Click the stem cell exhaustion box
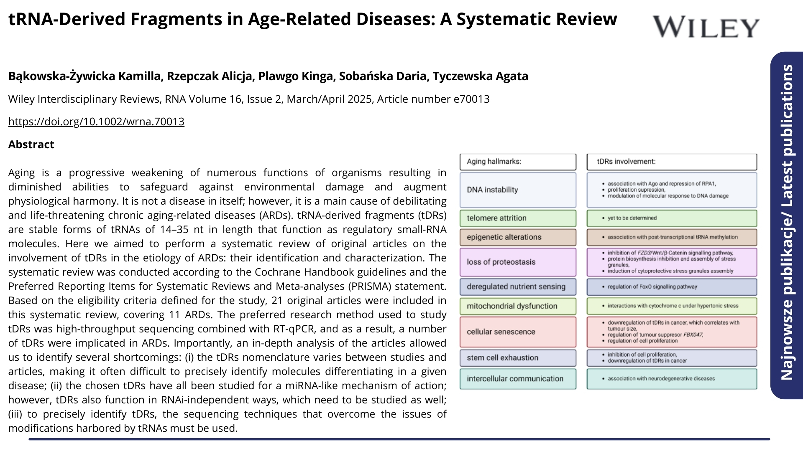The width and height of the screenshot is (803, 451). [518, 358]
